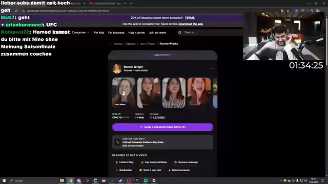Open the For business menu item
The width and height of the screenshot is (328, 184).
116,33
